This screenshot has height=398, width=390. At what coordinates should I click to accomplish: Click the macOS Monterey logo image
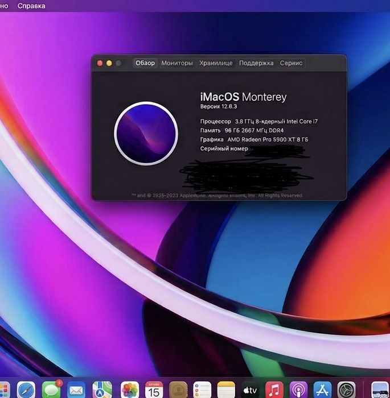146,134
